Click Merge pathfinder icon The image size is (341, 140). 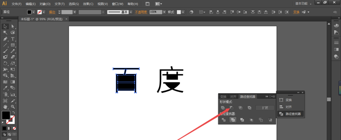coord(242,120)
